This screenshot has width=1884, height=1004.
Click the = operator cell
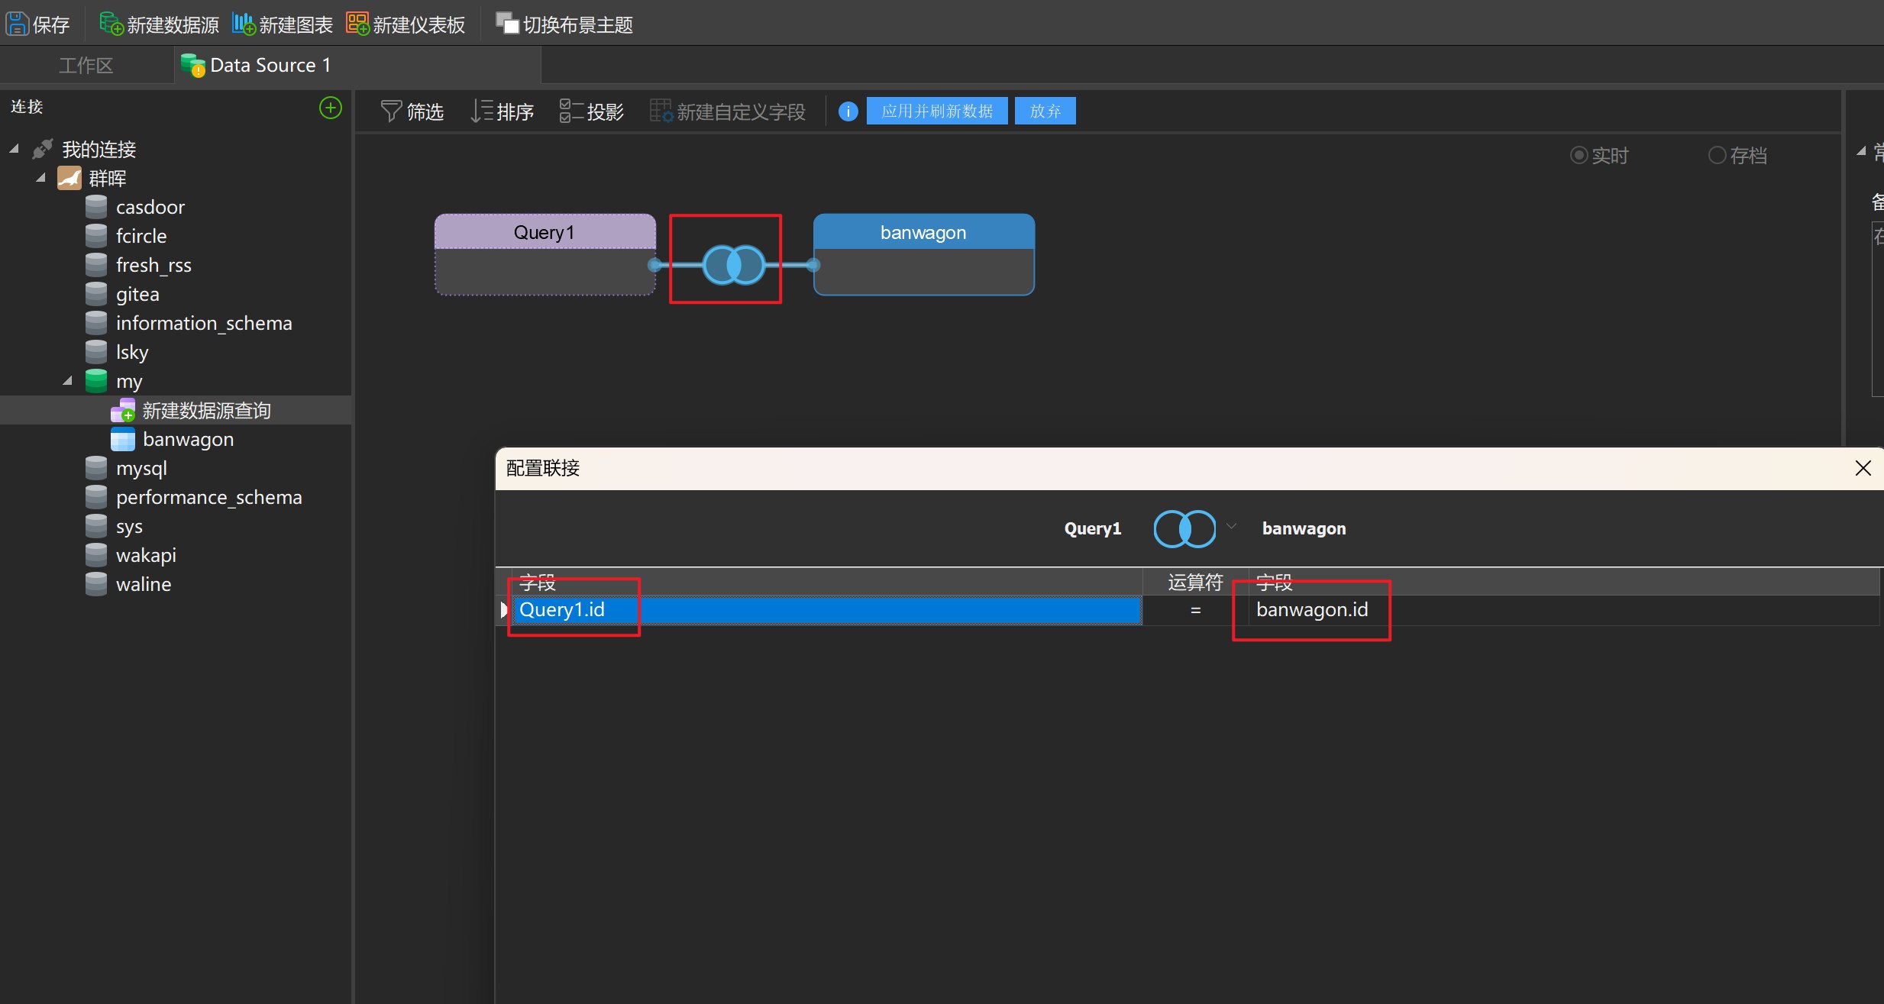[x=1196, y=610]
